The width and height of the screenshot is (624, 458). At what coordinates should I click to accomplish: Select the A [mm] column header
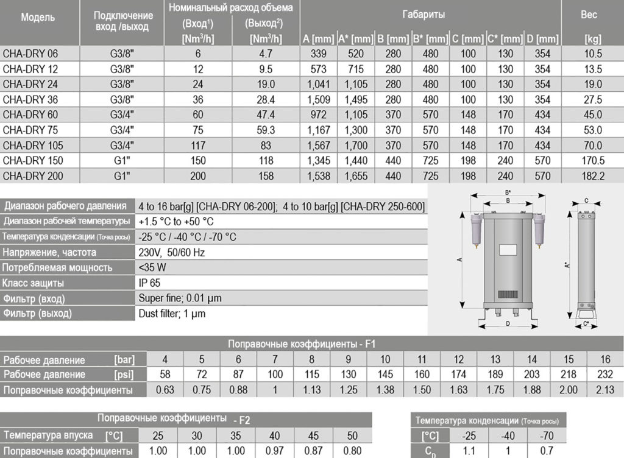pyautogui.click(x=318, y=39)
